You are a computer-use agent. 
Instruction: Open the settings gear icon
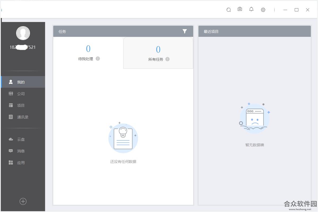click(263, 10)
